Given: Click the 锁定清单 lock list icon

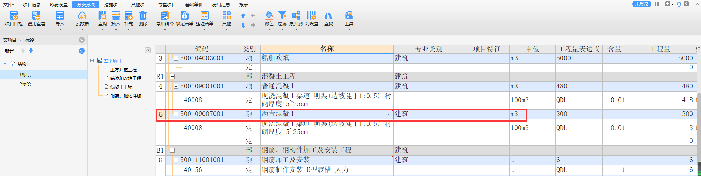Looking at the screenshot, I should click(184, 18).
